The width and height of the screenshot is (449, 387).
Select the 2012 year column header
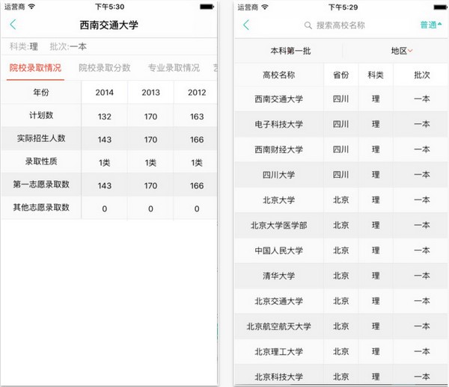[x=197, y=93]
